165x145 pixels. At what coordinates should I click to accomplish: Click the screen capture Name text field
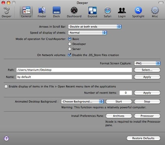[x=74, y=77]
